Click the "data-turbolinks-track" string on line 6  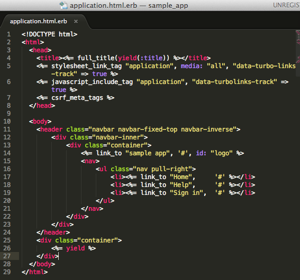pyautogui.click(x=234, y=82)
